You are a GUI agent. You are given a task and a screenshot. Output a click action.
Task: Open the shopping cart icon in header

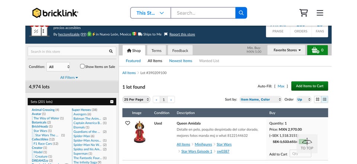point(303,13)
